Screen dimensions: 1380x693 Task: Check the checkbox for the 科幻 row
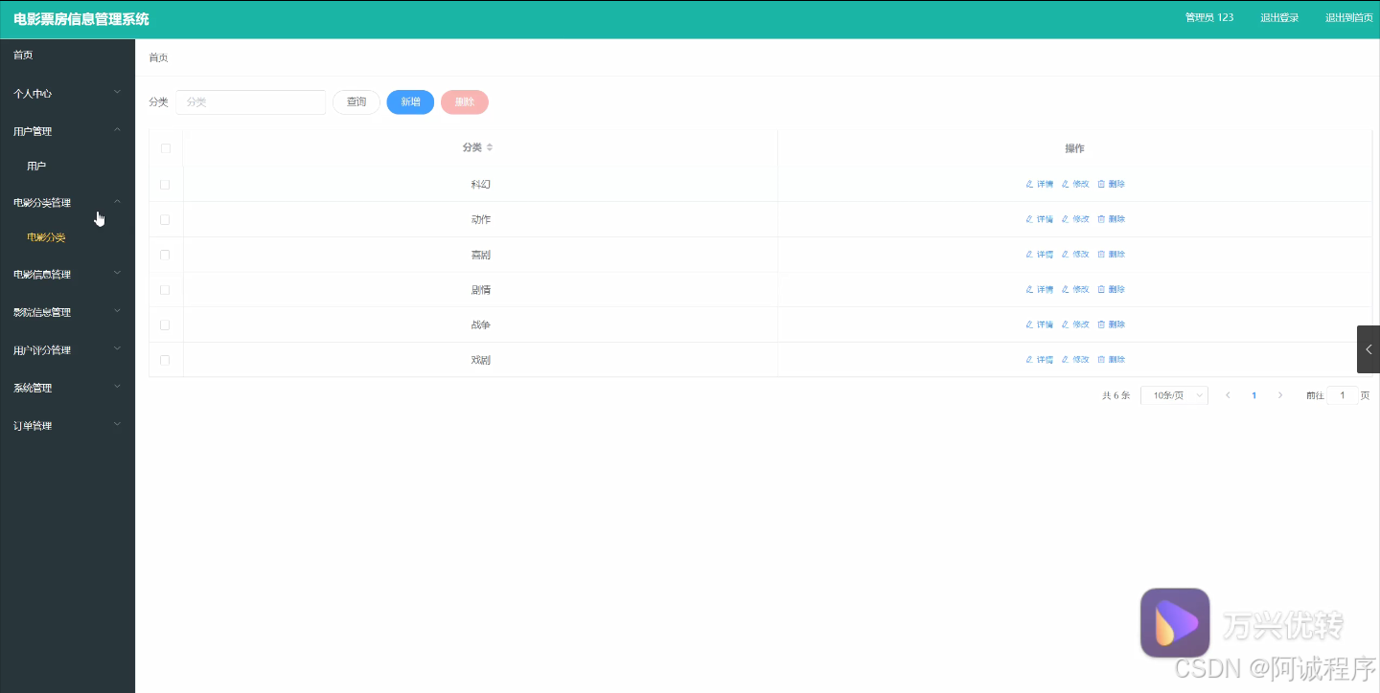point(165,184)
